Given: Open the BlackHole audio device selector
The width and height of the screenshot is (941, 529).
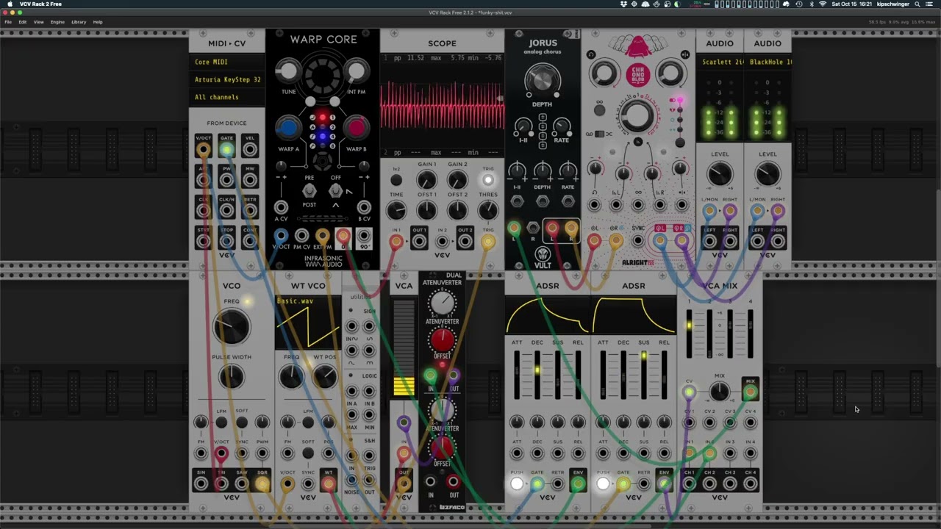Looking at the screenshot, I should [x=768, y=62].
